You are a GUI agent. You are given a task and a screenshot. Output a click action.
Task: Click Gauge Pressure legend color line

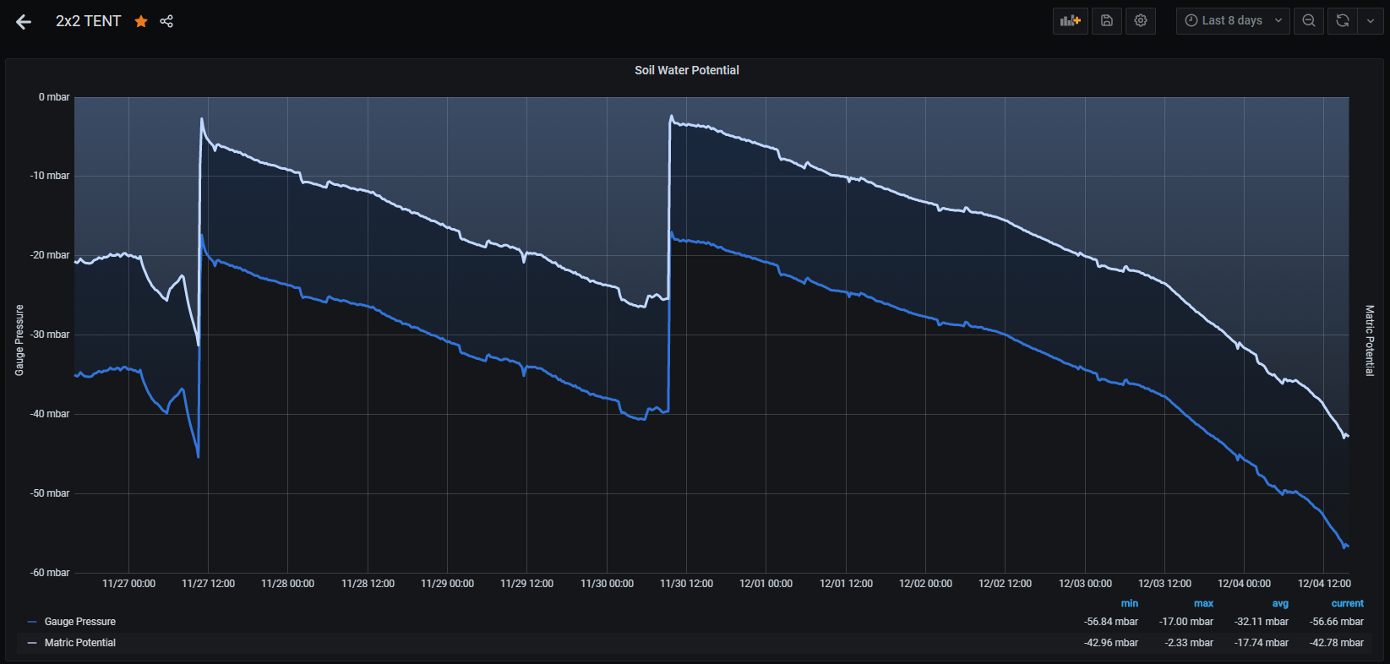pos(32,622)
